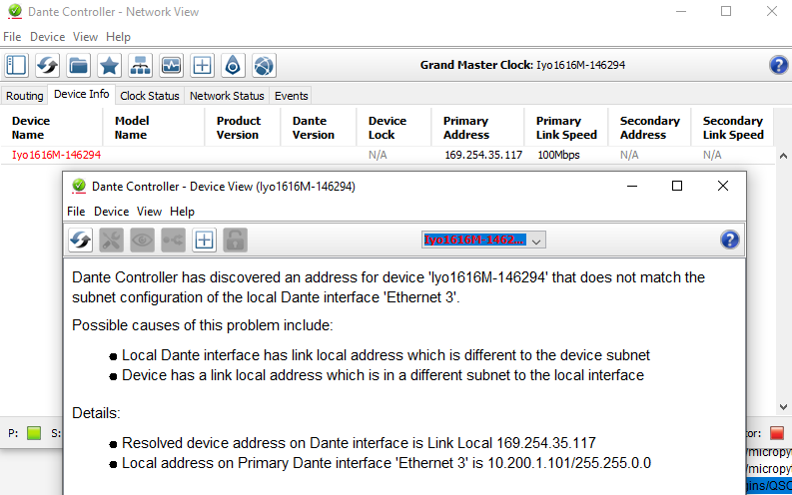Choose the network topology icon
This screenshot has height=495, width=792.
(141, 65)
